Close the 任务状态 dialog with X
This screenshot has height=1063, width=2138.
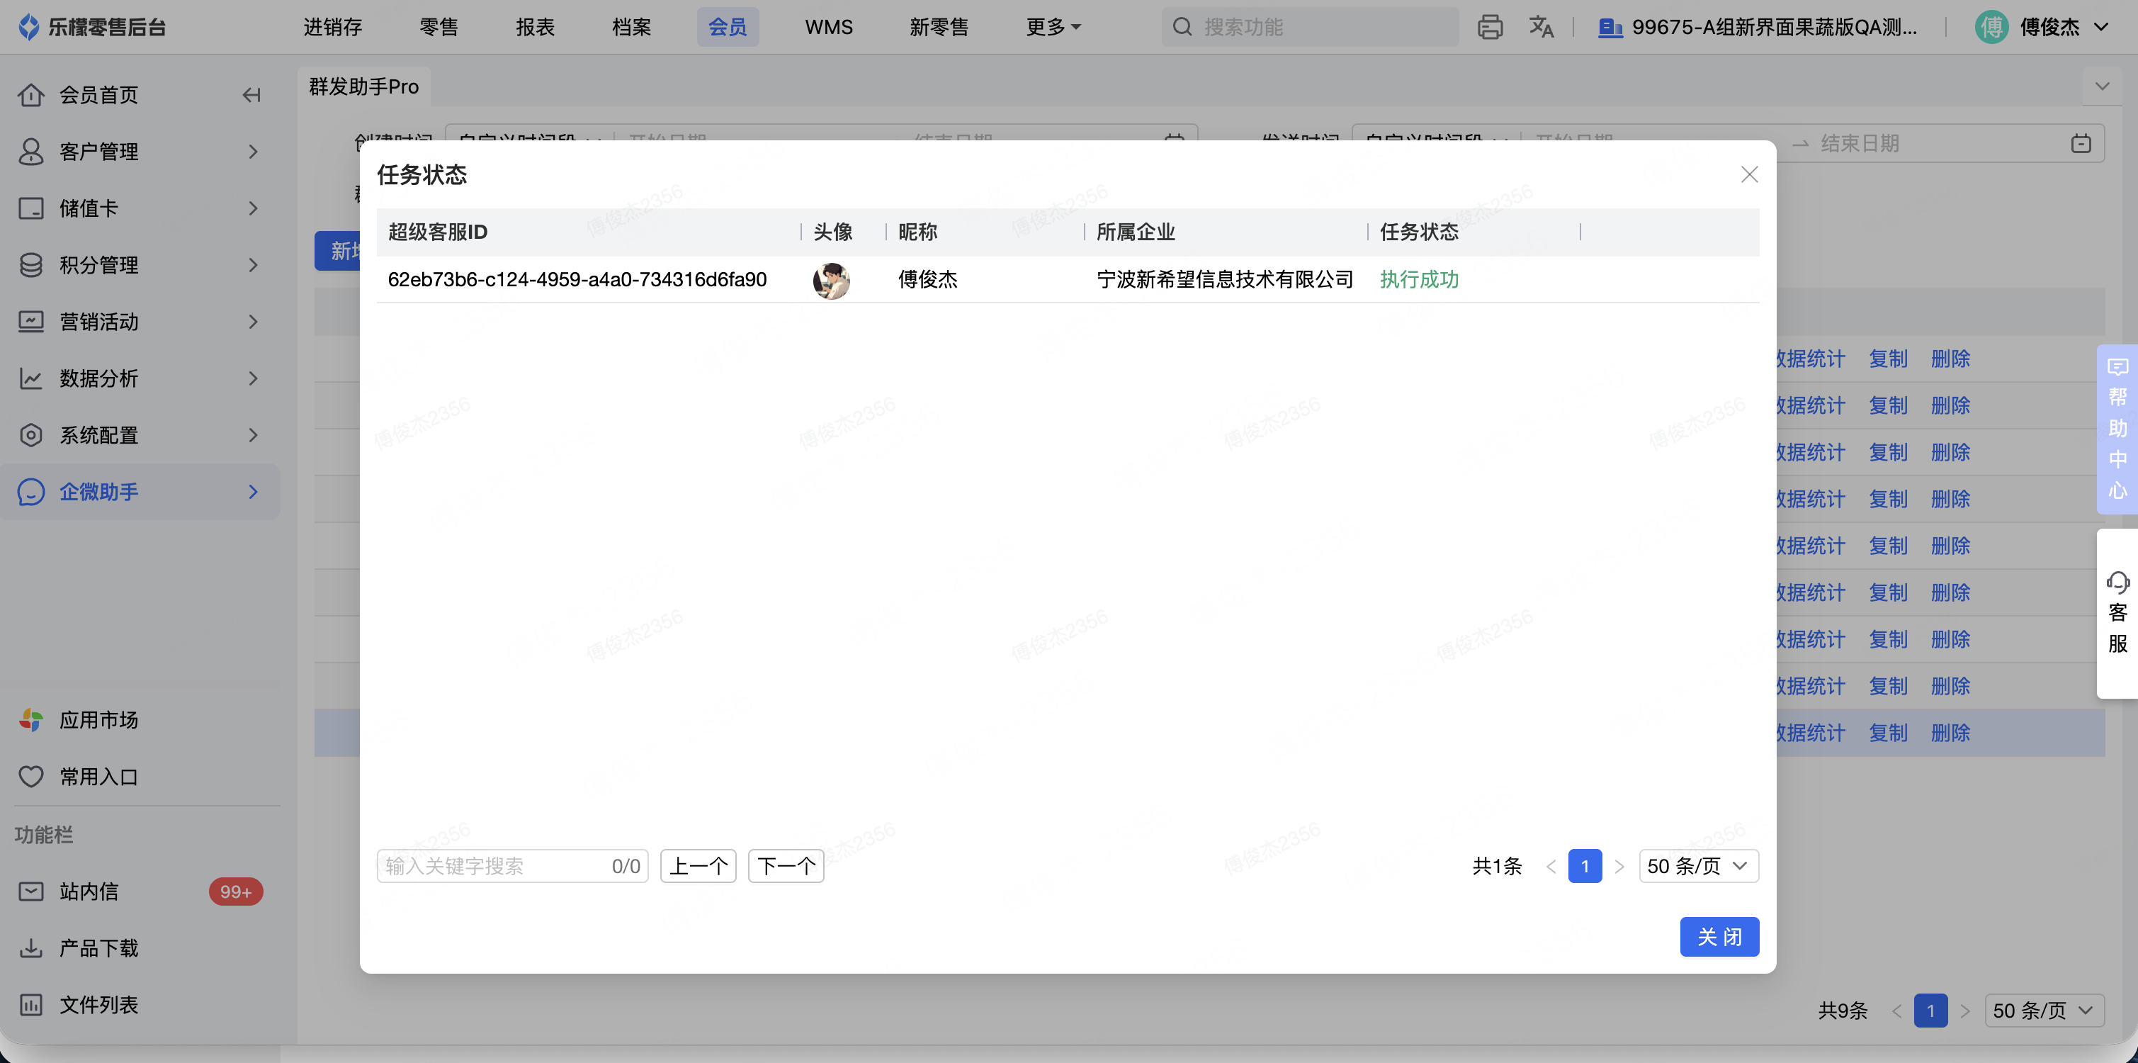click(1749, 174)
